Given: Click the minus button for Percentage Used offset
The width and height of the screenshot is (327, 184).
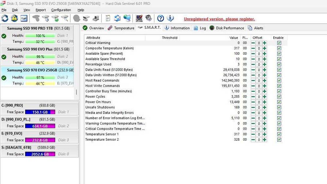Looking at the screenshot, I should (x=253, y=64).
